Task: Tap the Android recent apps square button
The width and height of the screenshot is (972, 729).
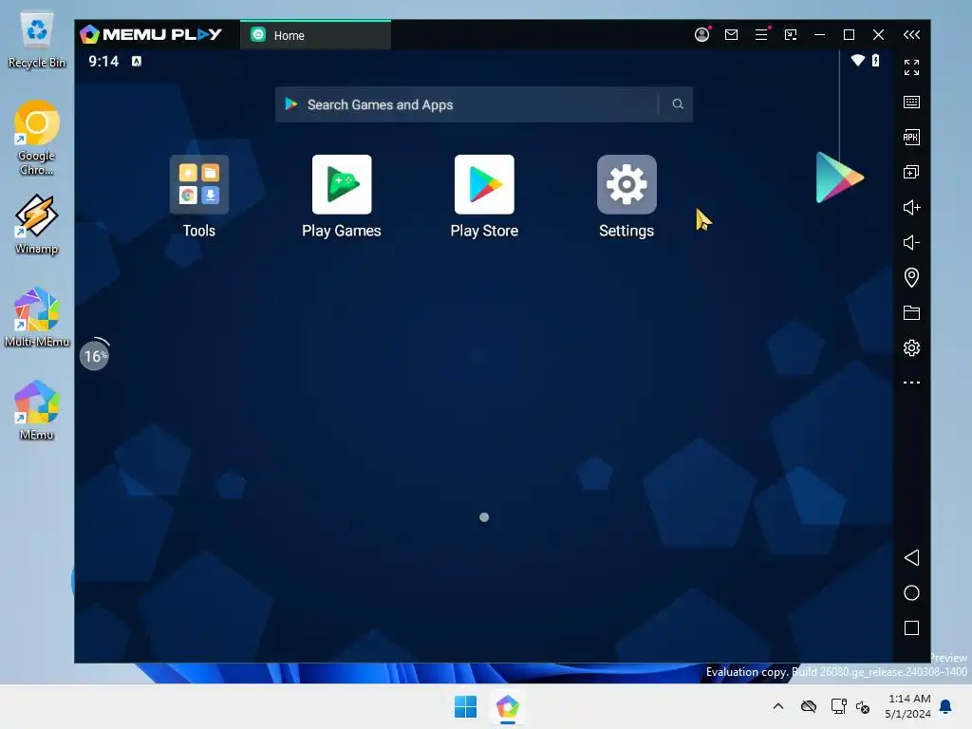Action: click(x=911, y=628)
